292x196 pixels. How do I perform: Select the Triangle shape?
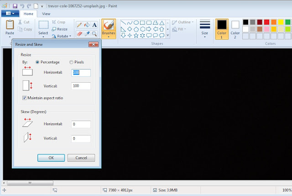[162, 23]
